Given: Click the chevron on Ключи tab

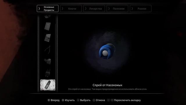Looking at the screenshot, I should pyautogui.click(x=62, y=8).
